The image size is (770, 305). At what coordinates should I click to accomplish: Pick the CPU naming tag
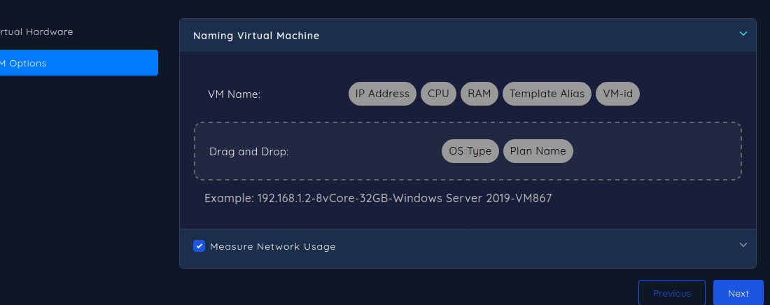click(438, 94)
